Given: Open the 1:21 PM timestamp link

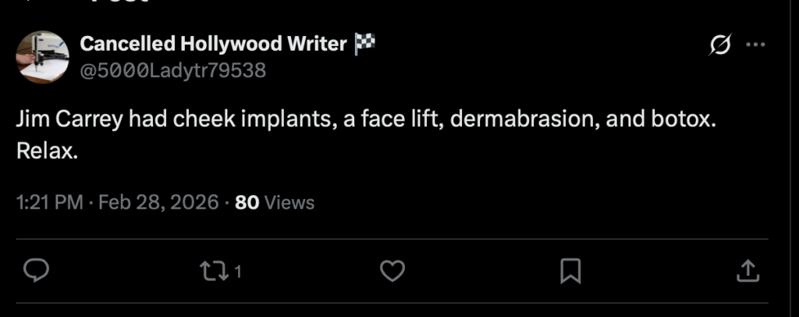Looking at the screenshot, I should pyautogui.click(x=49, y=203).
